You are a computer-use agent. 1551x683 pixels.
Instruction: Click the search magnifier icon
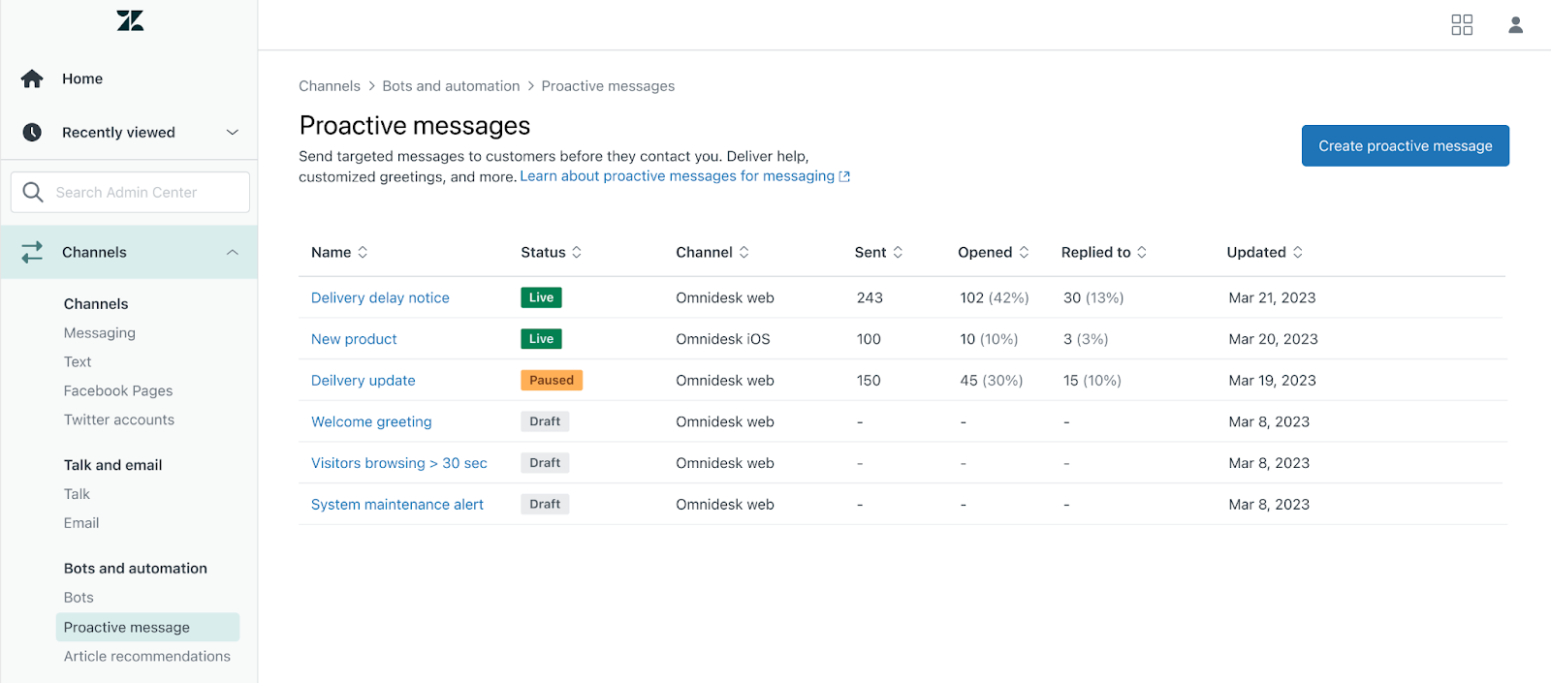(33, 192)
